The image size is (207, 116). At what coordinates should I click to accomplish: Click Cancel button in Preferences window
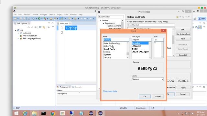pyautogui.click(x=183, y=94)
